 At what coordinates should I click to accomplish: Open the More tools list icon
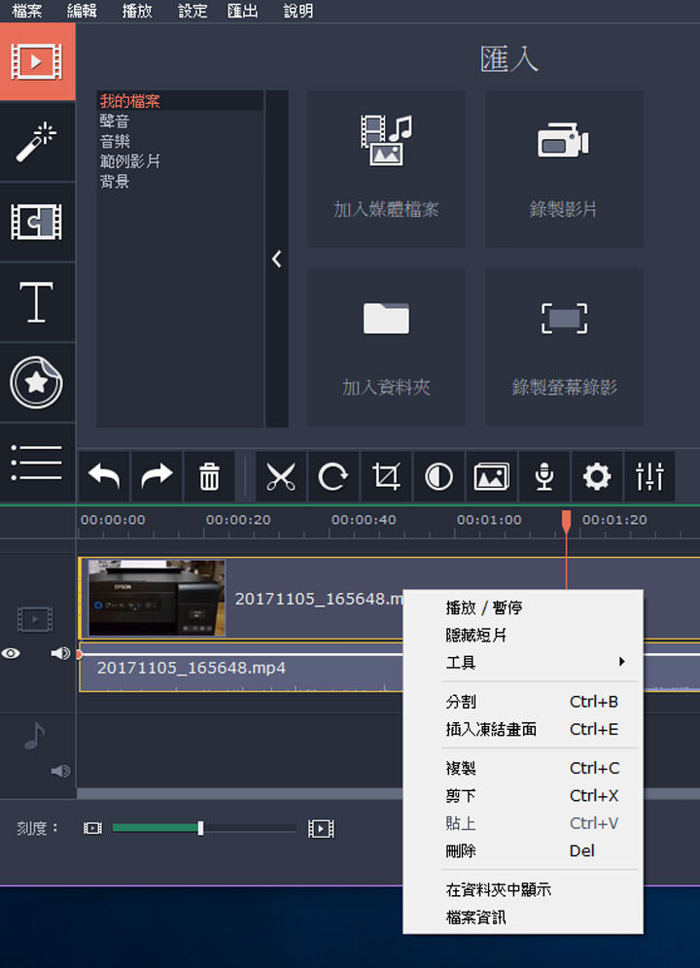pyautogui.click(x=37, y=463)
